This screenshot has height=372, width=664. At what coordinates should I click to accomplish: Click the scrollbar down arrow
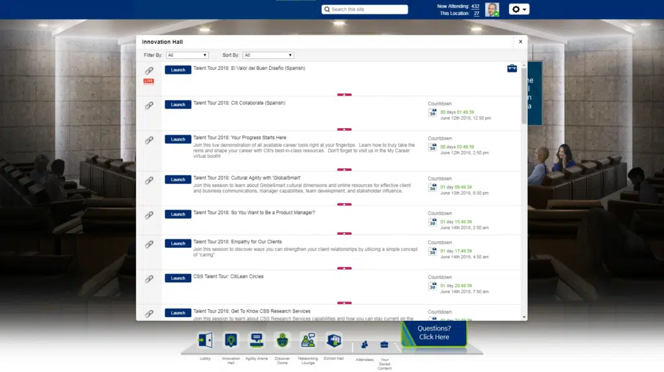coord(524,317)
